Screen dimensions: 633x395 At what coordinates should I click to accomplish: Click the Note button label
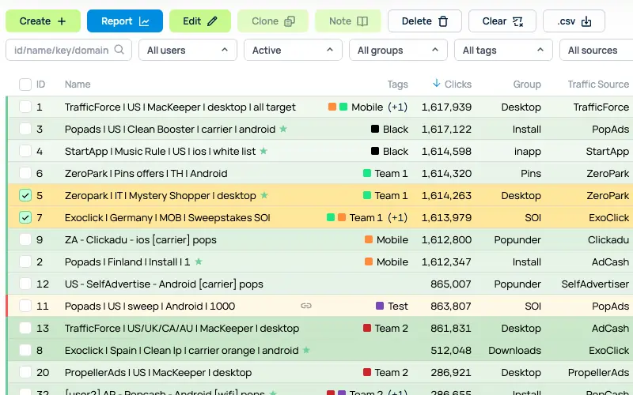tap(340, 21)
